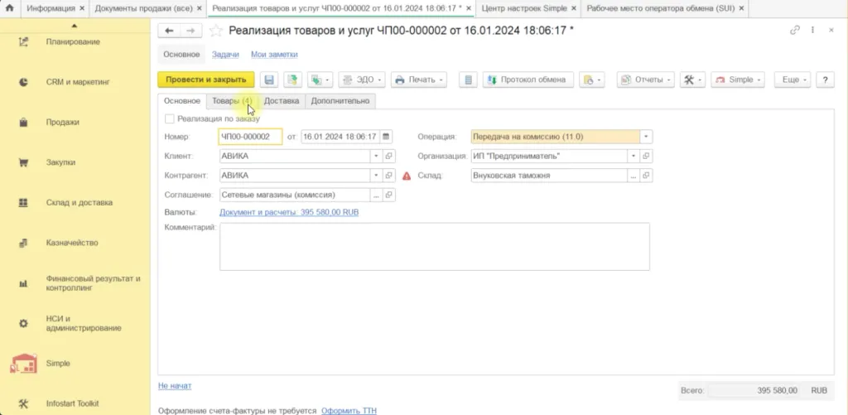Click the Провести и закрыть button

tap(206, 80)
